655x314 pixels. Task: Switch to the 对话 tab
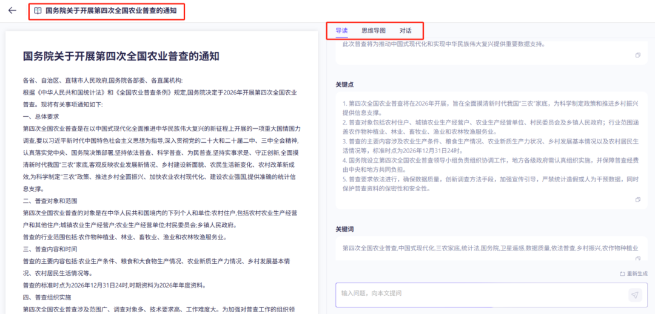(x=405, y=31)
